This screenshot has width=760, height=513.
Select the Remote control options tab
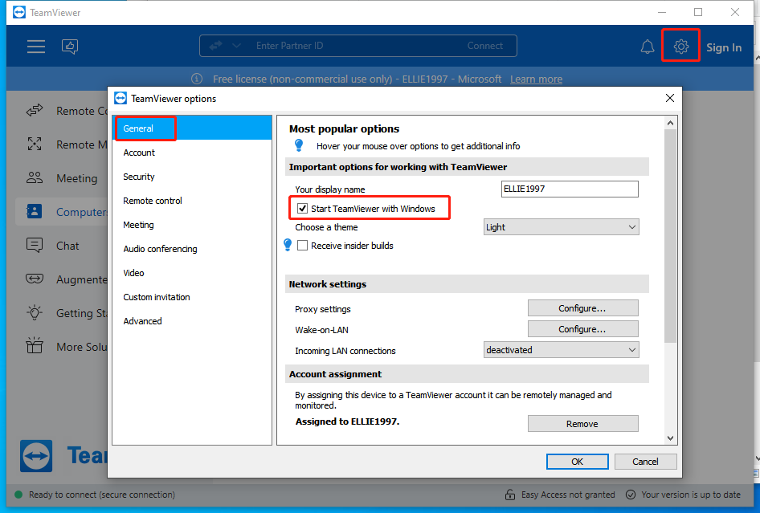pyautogui.click(x=192, y=201)
